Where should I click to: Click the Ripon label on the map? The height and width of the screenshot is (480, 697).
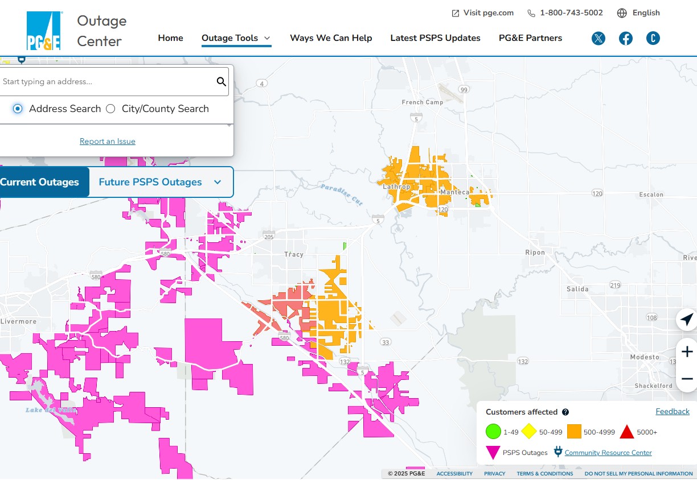coord(535,253)
